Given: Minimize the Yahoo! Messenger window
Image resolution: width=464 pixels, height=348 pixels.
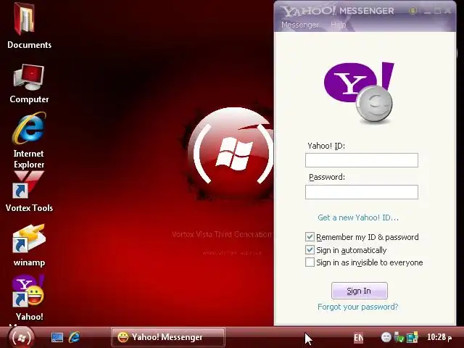Looking at the screenshot, I should (427, 11).
